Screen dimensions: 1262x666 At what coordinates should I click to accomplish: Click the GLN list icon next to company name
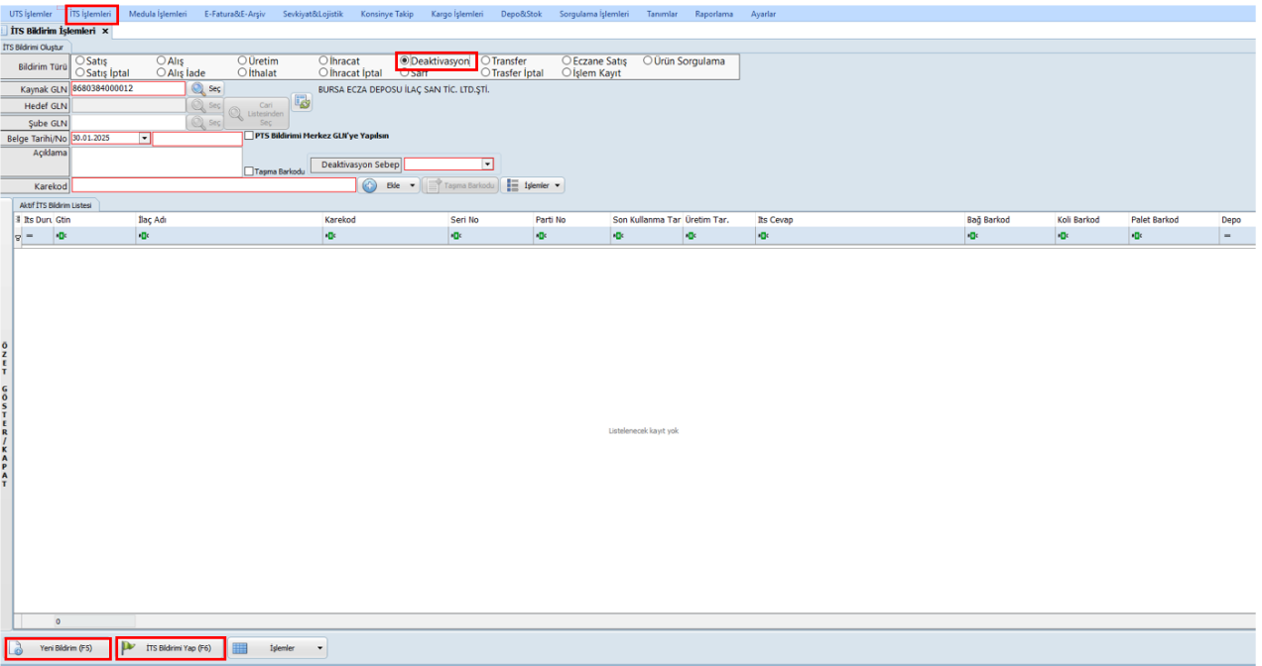tap(302, 101)
